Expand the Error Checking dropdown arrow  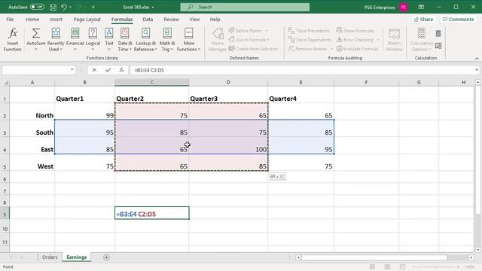pos(378,40)
